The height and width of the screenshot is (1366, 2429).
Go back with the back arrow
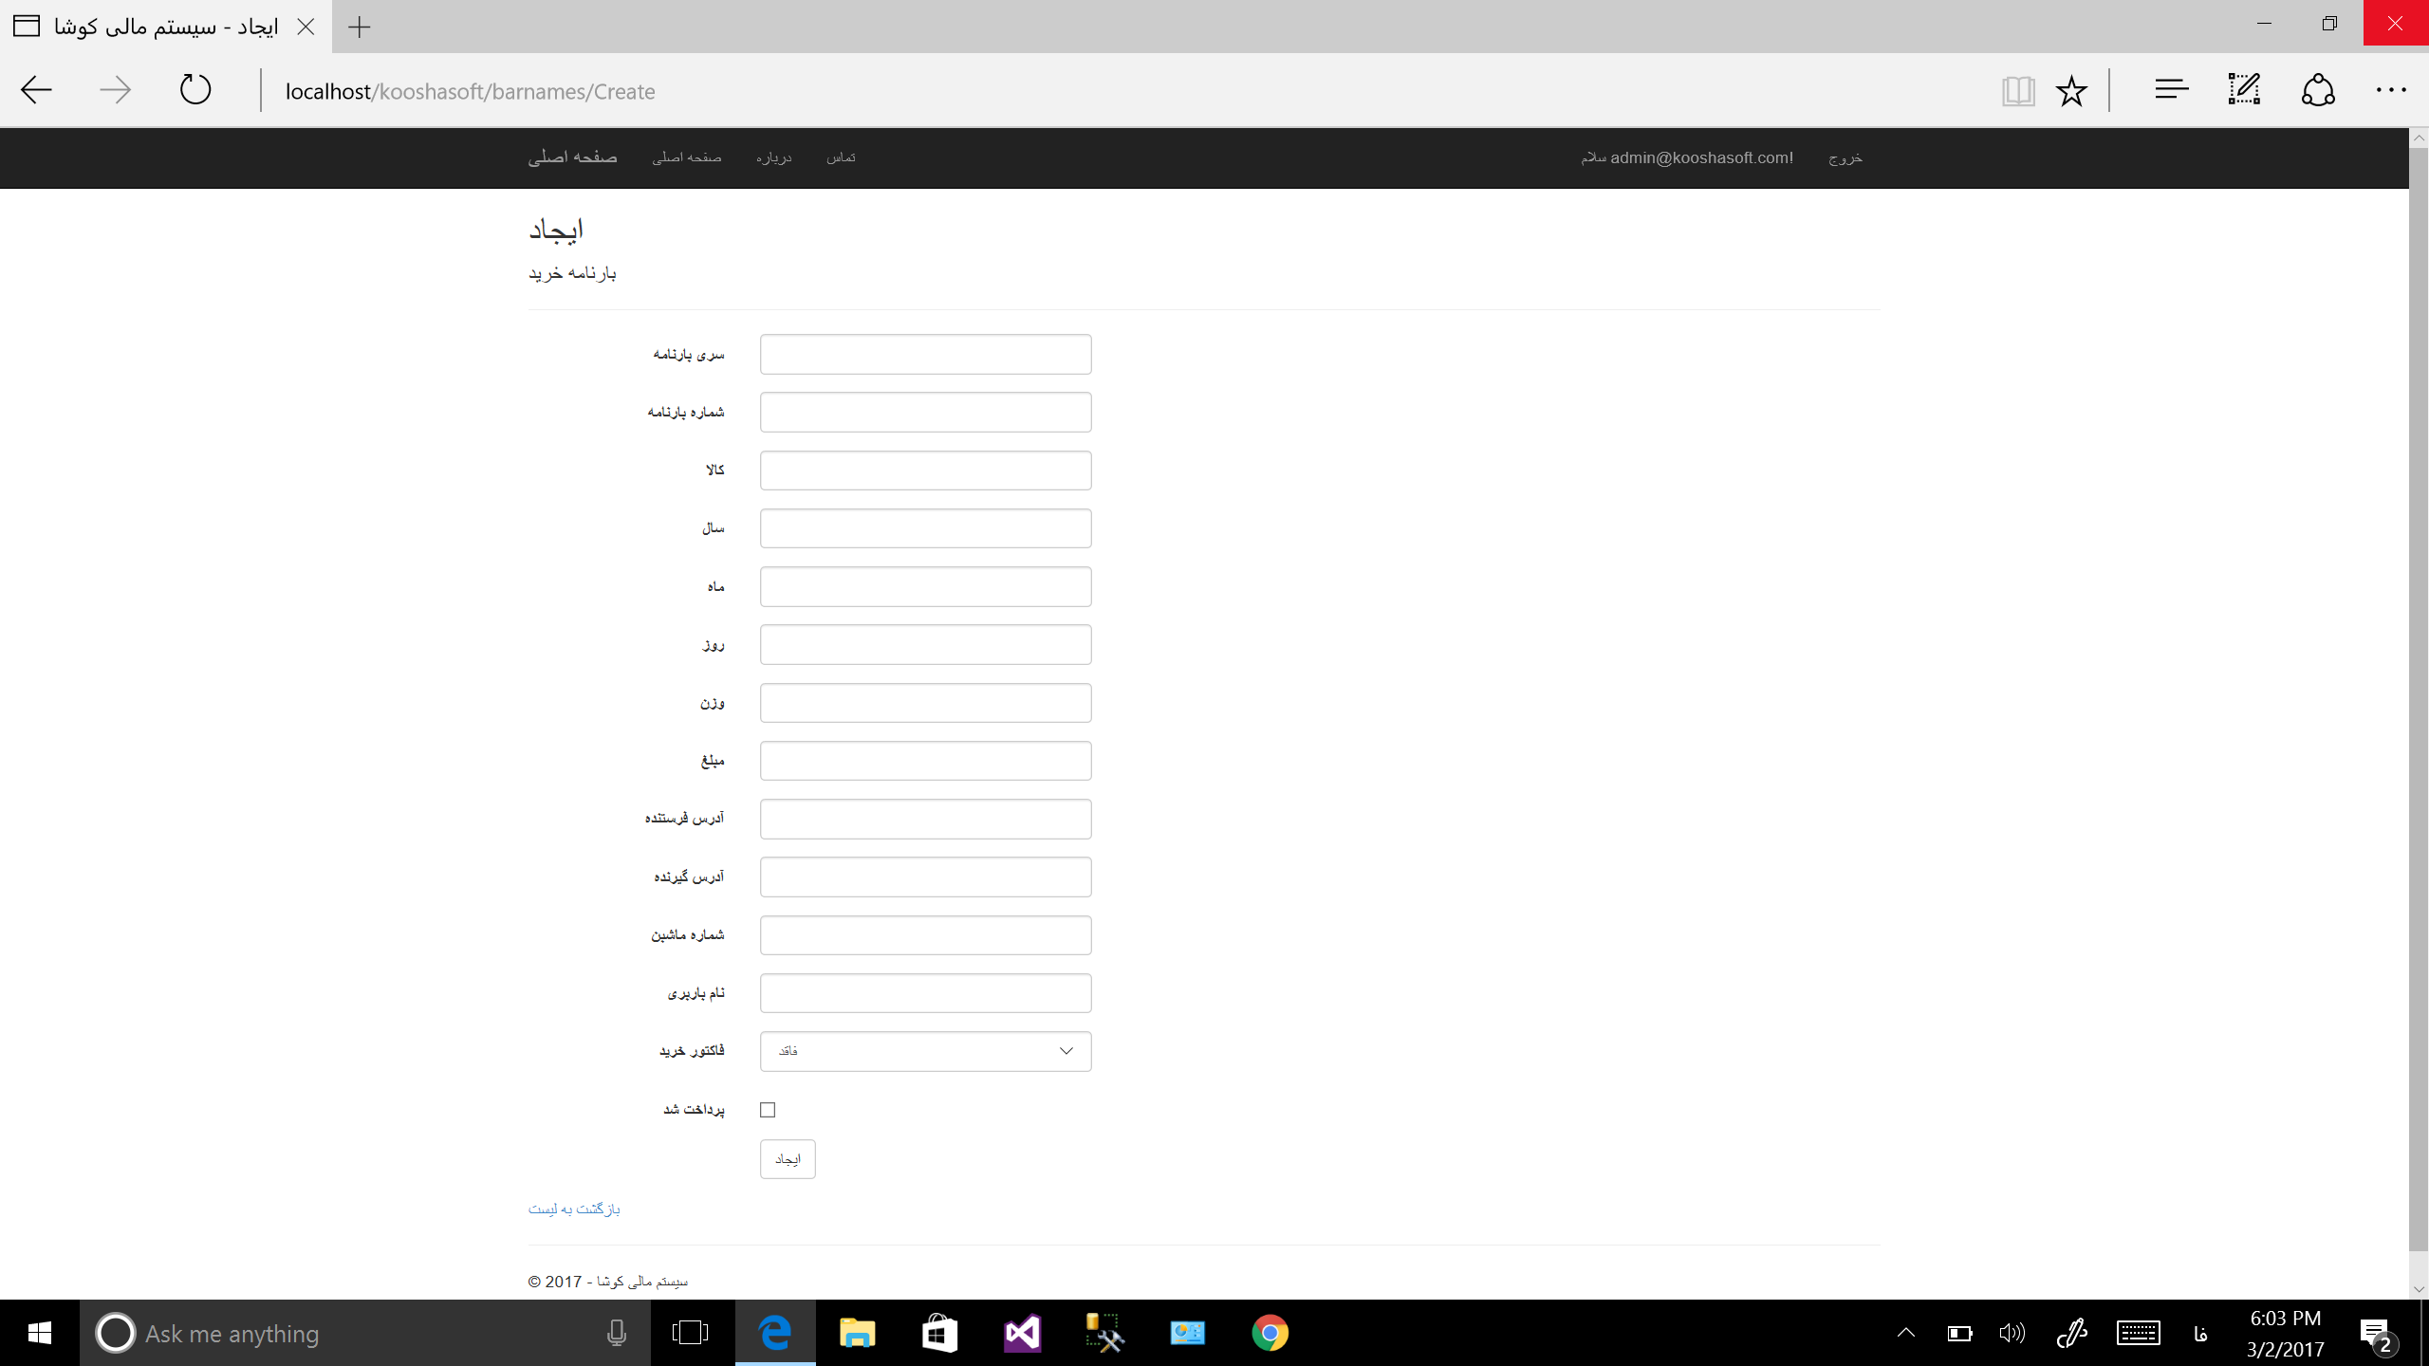click(36, 90)
